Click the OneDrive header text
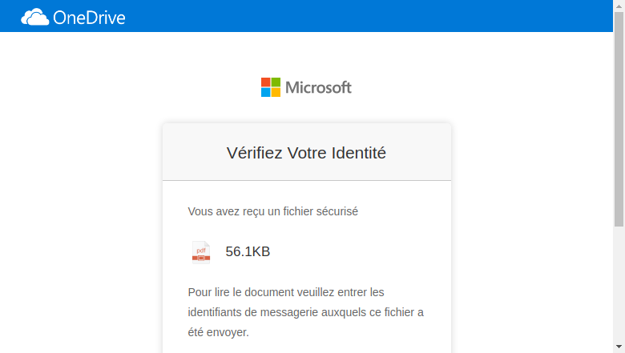This screenshot has height=353, width=625. point(89,18)
